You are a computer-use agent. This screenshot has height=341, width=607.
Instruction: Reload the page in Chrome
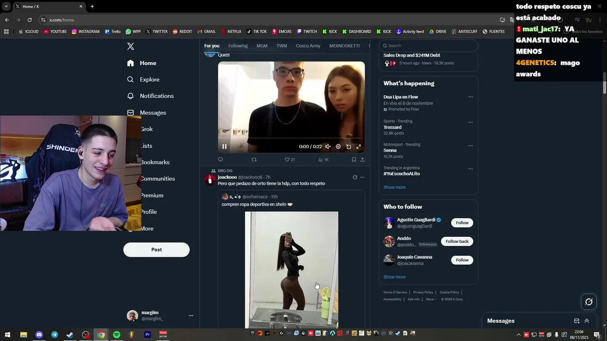tap(29, 20)
